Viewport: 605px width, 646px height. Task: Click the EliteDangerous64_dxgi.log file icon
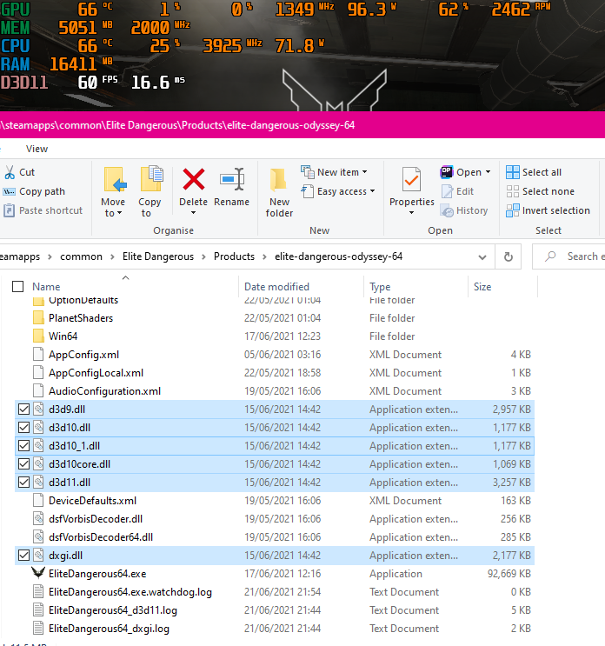click(38, 629)
